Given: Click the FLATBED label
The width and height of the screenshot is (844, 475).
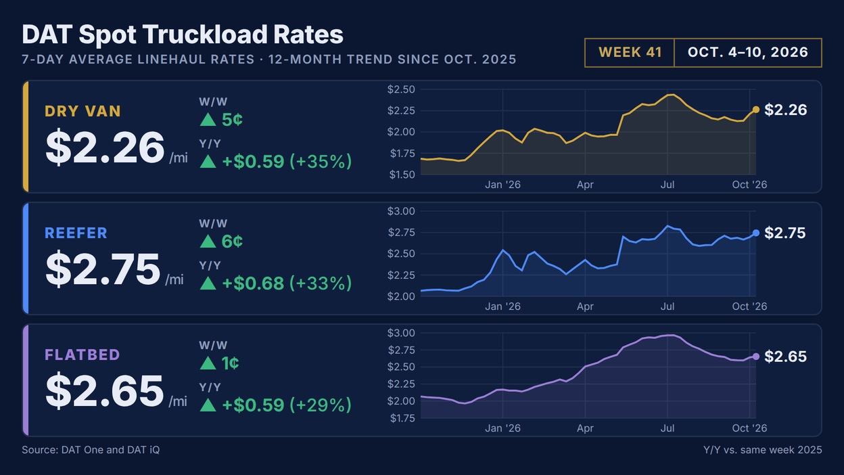Looking at the screenshot, I should click(x=83, y=355).
